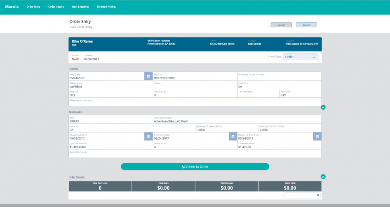Submit the order

[x=306, y=25]
